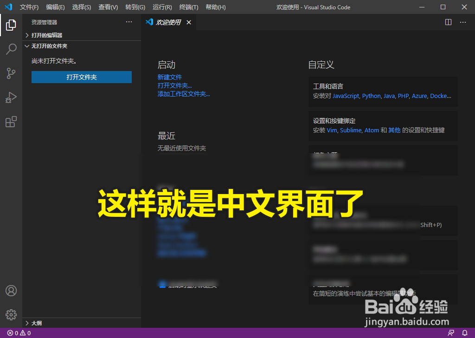Open the Extensions view
Screen dimensions: 475x338
tap(11, 122)
